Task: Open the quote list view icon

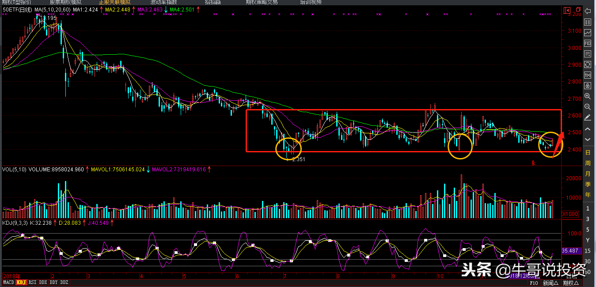Action: [x=588, y=22]
